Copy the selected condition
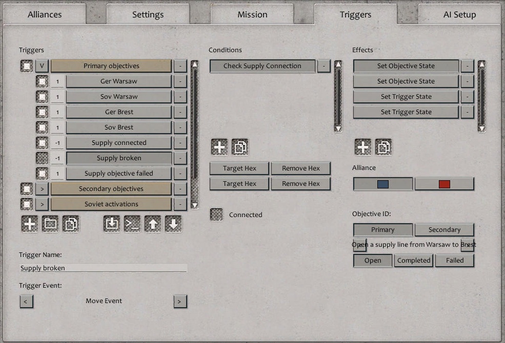The height and width of the screenshot is (343, 505). [x=240, y=147]
